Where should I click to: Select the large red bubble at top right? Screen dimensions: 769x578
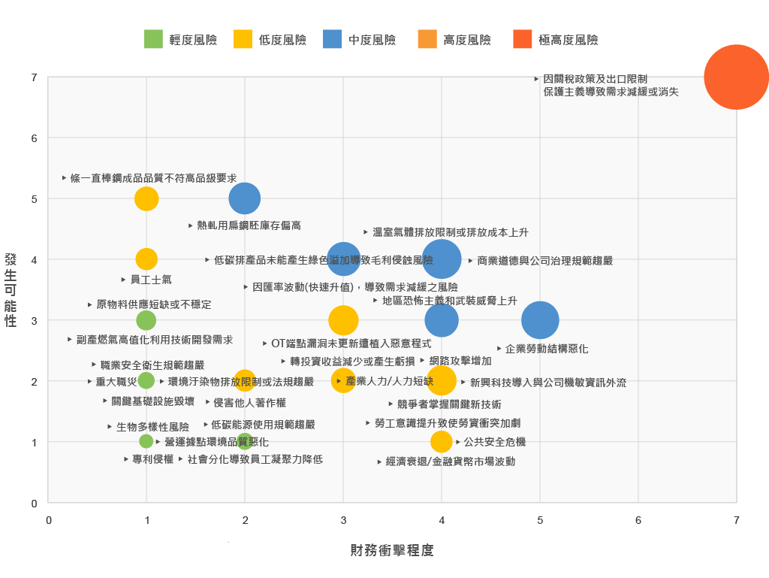(x=736, y=77)
